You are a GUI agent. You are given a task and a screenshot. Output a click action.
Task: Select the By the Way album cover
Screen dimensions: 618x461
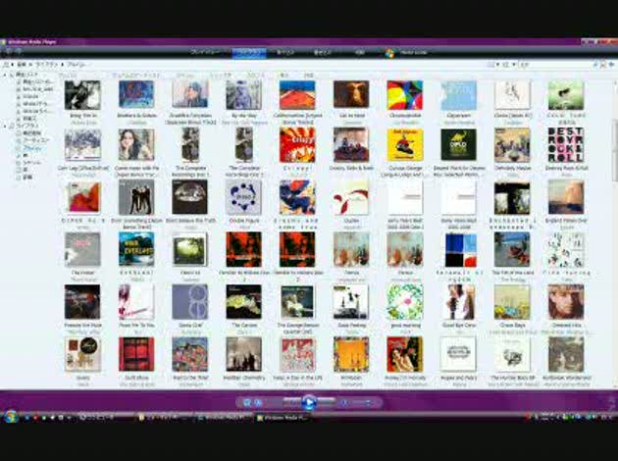(x=243, y=95)
